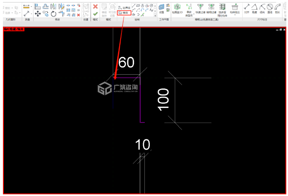Select the Rectangle draw tool

[x=138, y=6]
